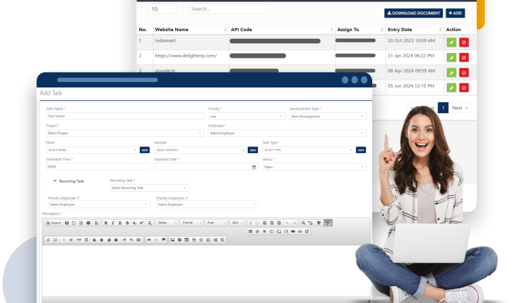523x303 pixels.
Task: Open the Priority Employee 2 dropdown
Action: (206, 205)
